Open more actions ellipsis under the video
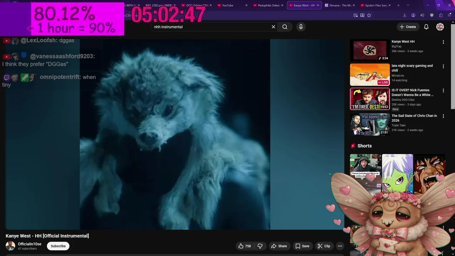The height and width of the screenshot is (256, 455). click(x=340, y=246)
